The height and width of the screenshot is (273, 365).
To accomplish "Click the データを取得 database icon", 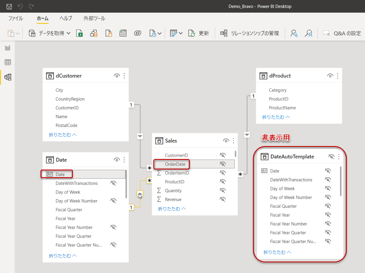I will point(32,33).
